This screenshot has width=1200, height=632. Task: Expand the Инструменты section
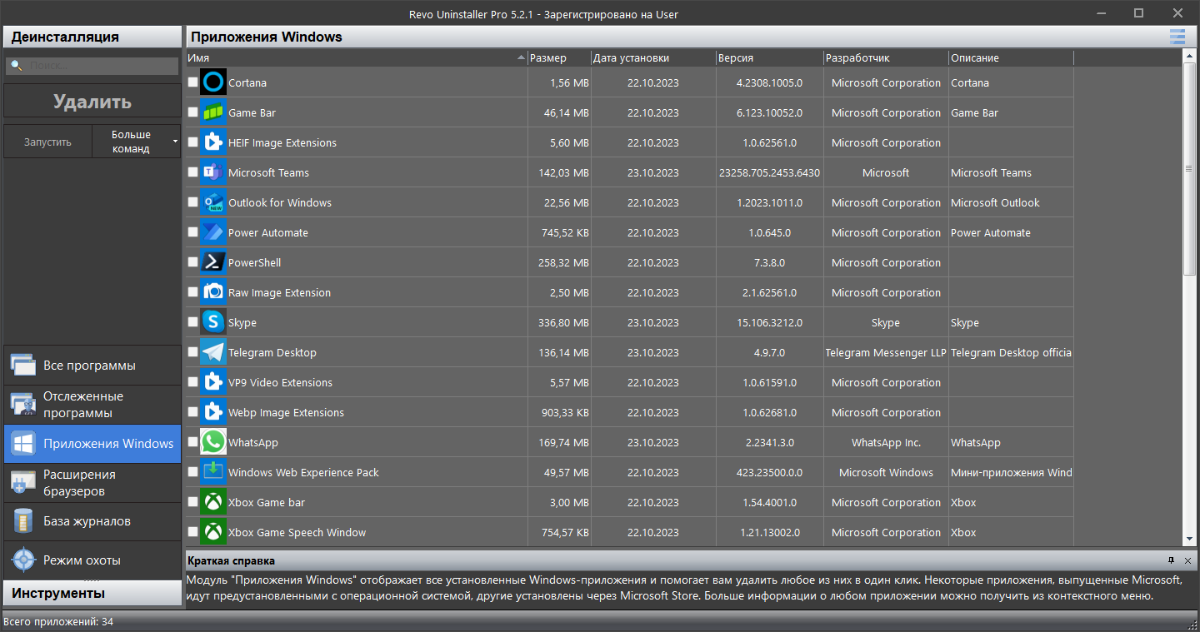click(92, 593)
